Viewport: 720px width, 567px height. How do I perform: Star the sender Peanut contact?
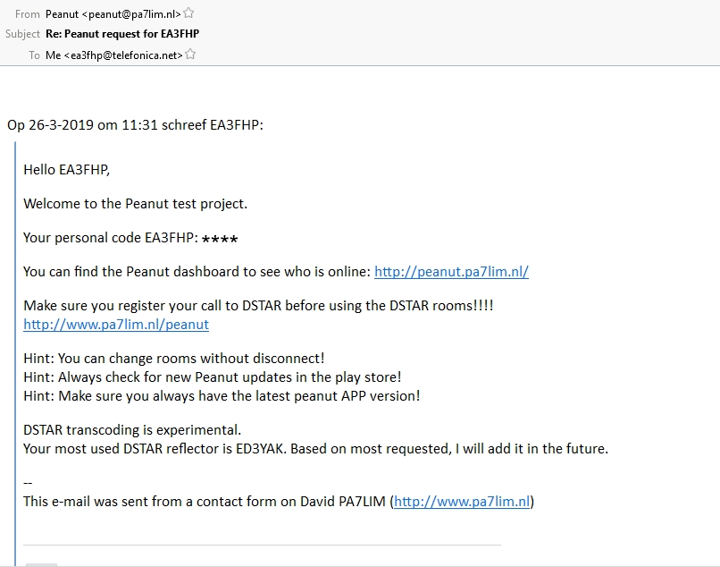pos(189,13)
